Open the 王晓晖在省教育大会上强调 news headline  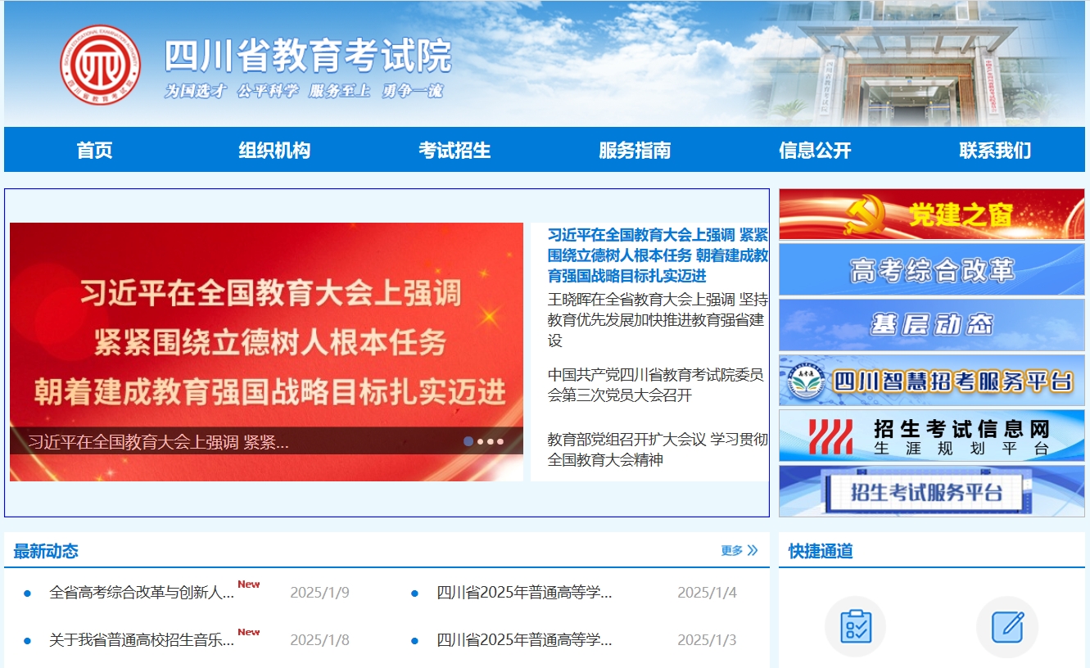657,319
